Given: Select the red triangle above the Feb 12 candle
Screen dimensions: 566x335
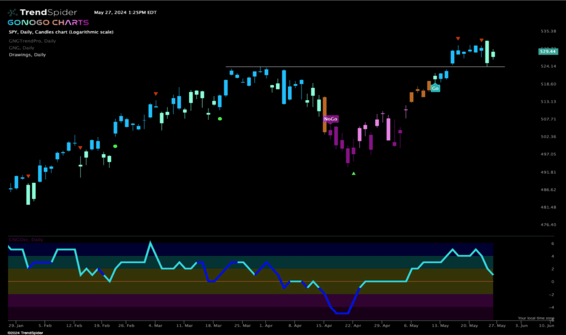Looking at the screenshot, I should click(x=80, y=147).
